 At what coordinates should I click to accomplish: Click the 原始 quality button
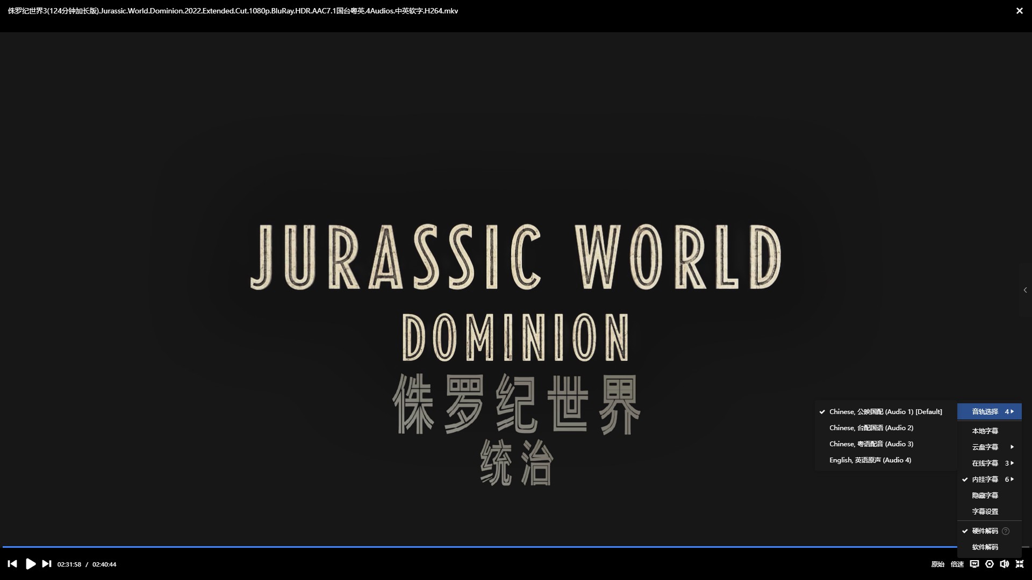point(937,564)
